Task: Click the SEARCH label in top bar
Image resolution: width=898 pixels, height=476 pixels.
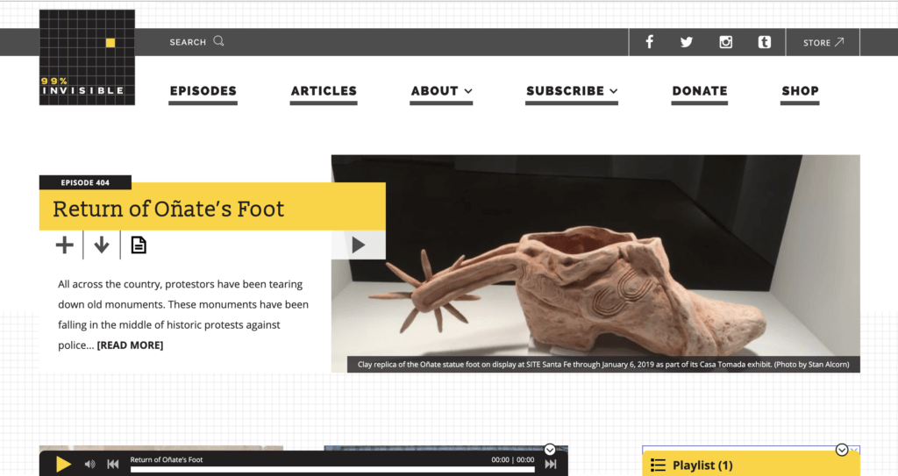Action: point(188,42)
